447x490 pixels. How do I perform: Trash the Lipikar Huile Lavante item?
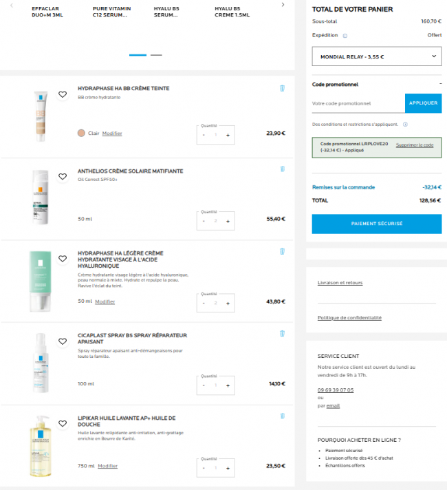[x=283, y=416]
